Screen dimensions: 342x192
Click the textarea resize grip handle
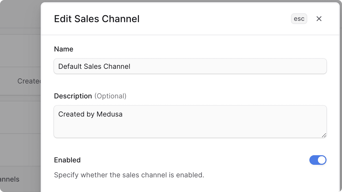click(325, 136)
